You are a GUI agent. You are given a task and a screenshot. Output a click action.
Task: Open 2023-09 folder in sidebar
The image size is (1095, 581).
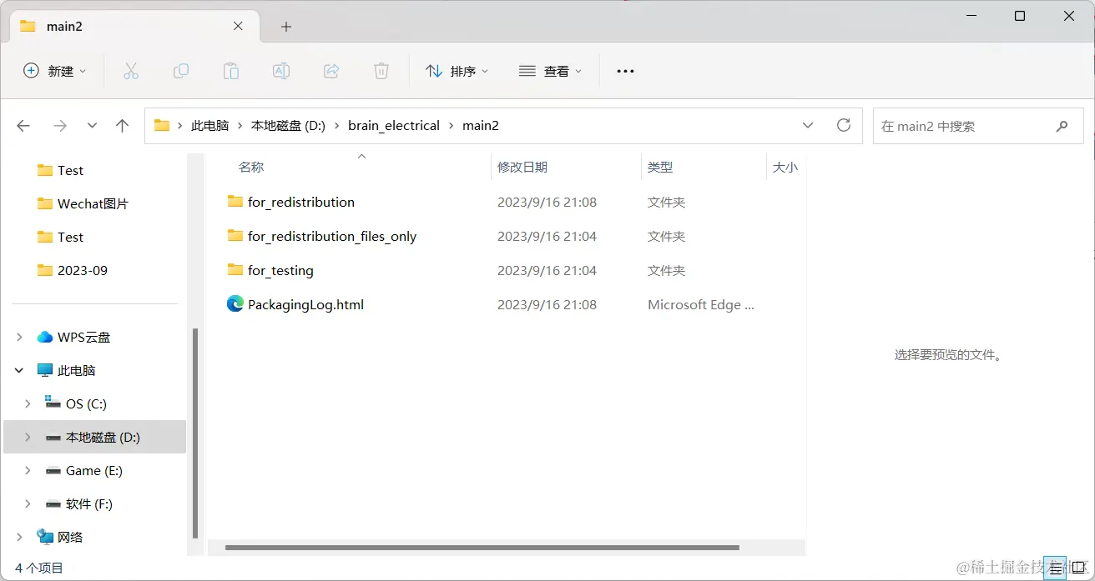[83, 270]
